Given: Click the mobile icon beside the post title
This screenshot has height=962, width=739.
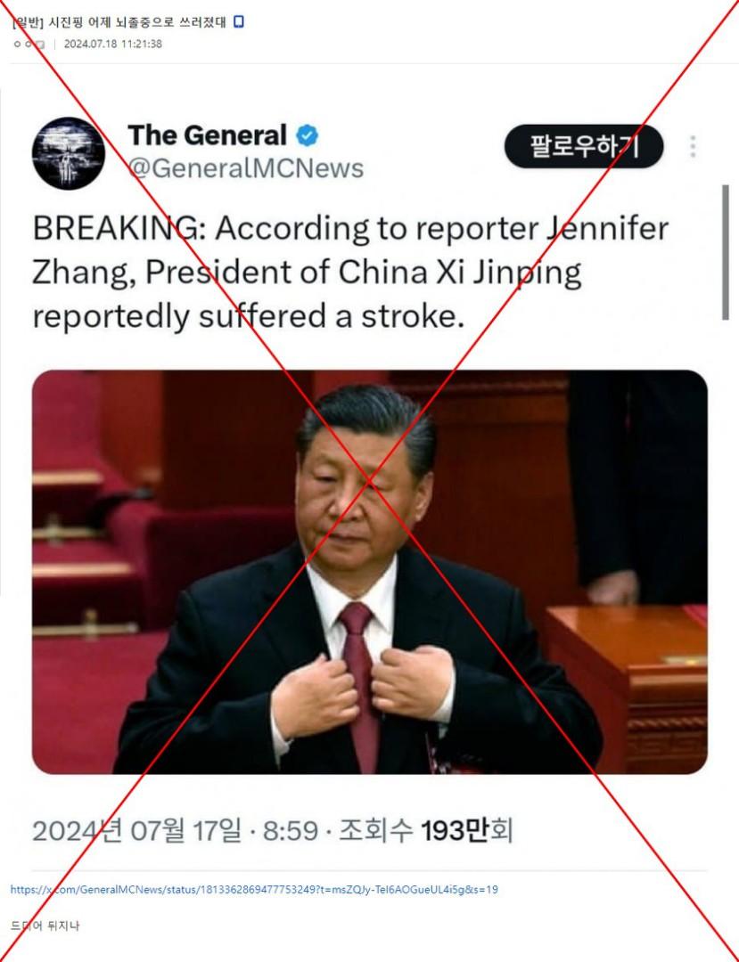Looking at the screenshot, I should coord(240,22).
